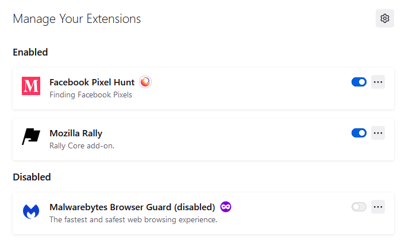Open the extensions gear settings menu
Screen dimensions: 405x244
pyautogui.click(x=385, y=19)
